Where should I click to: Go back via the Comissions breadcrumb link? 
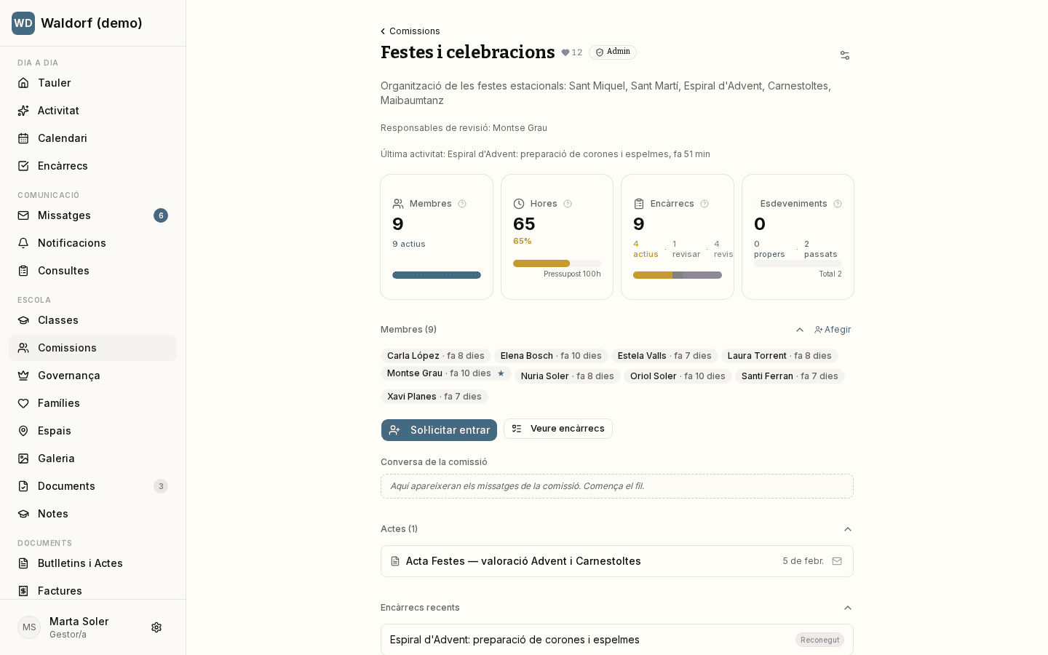click(x=410, y=31)
